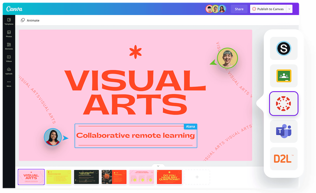This screenshot has height=193, width=316.
Task: Open the Photos panel in sidebar
Action: pos(9,34)
